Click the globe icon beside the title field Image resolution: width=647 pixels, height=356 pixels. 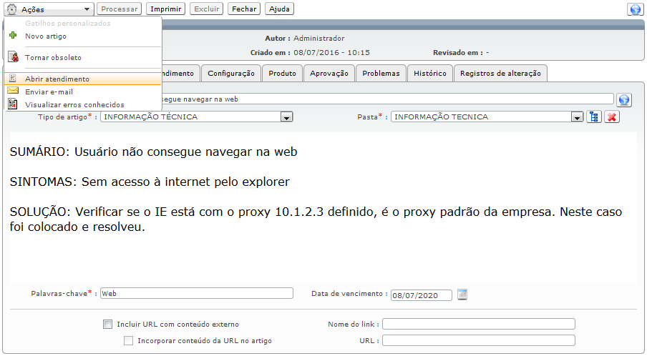624,99
